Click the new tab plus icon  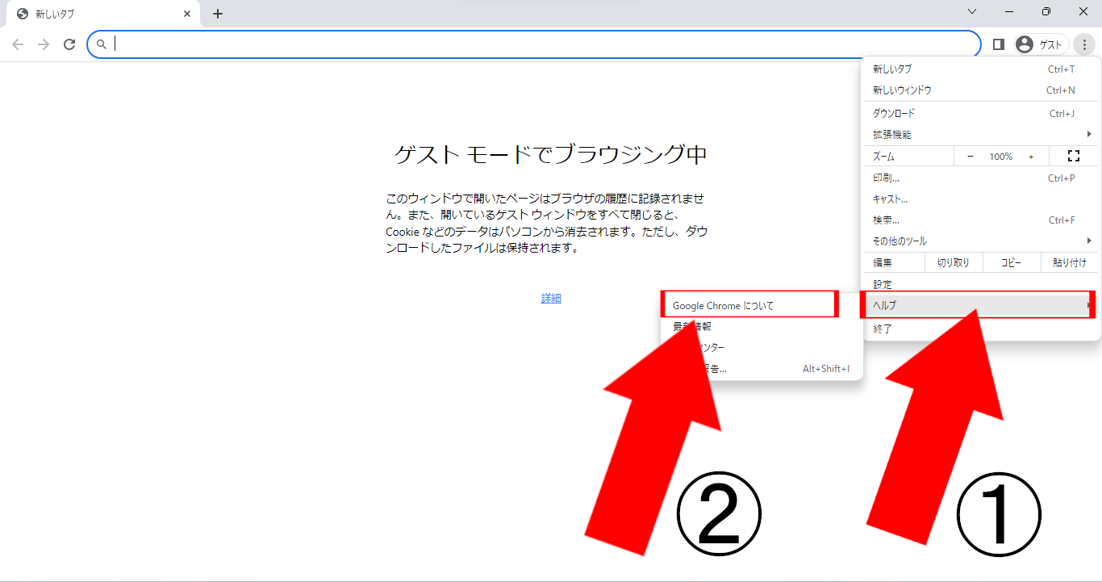pyautogui.click(x=218, y=14)
